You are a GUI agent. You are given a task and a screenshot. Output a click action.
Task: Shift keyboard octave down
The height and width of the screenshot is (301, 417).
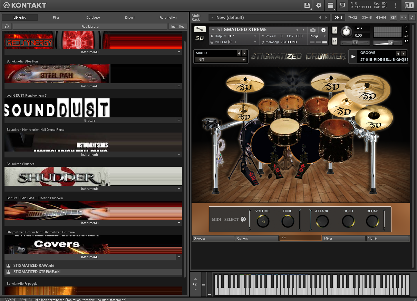coord(195,290)
